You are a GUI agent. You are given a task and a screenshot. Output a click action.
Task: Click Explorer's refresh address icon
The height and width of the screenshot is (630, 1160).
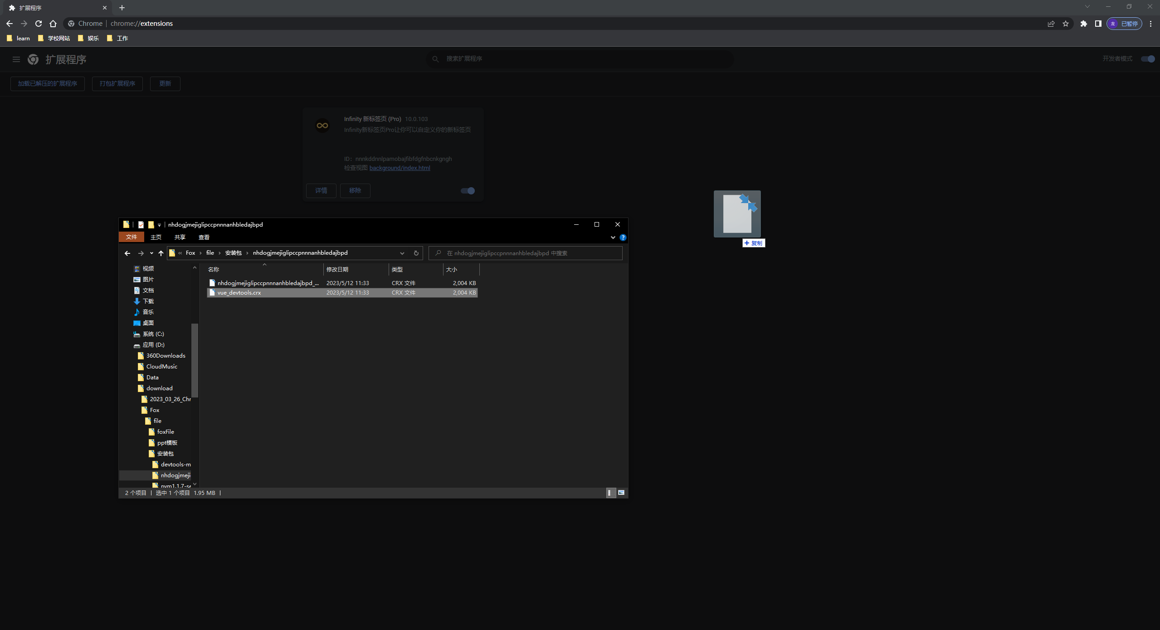[x=416, y=253]
